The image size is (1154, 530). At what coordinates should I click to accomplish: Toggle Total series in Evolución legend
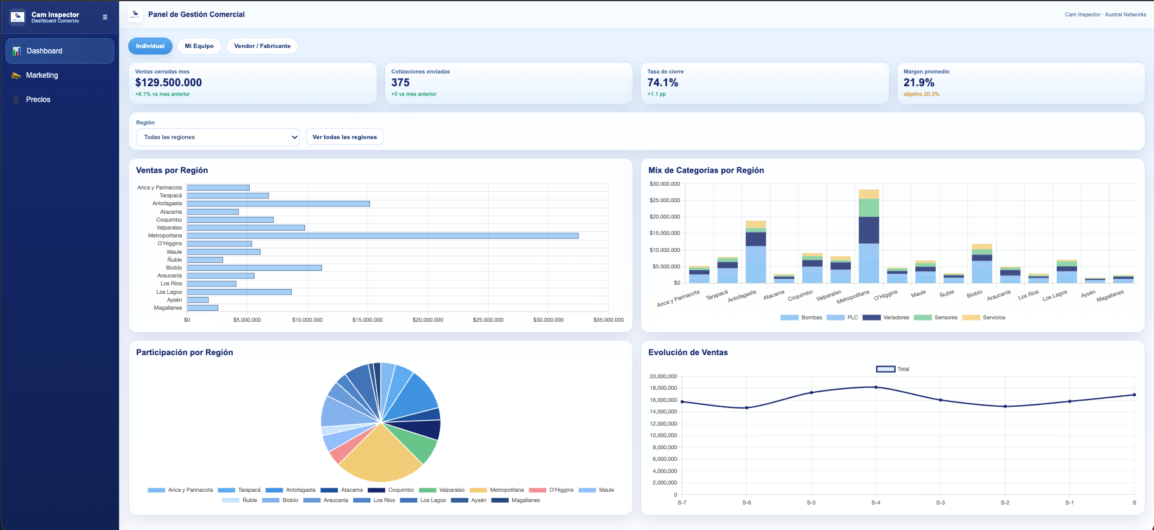pos(893,369)
